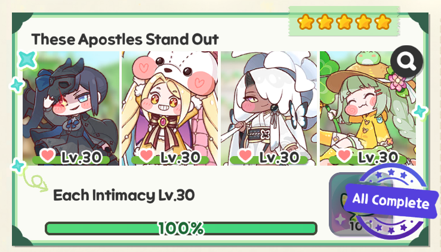Click heart icon on straw hat apostle card
This screenshot has width=441, height=252.
pos(344,155)
